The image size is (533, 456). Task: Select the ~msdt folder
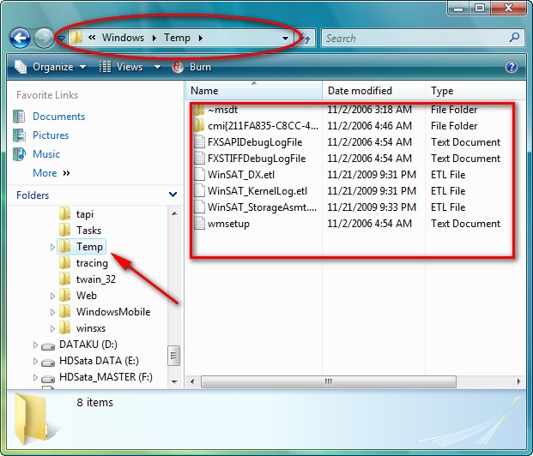(223, 110)
